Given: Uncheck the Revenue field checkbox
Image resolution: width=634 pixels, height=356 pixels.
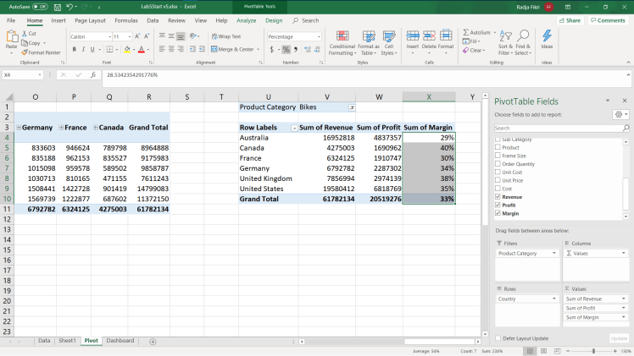Looking at the screenshot, I should (498, 195).
